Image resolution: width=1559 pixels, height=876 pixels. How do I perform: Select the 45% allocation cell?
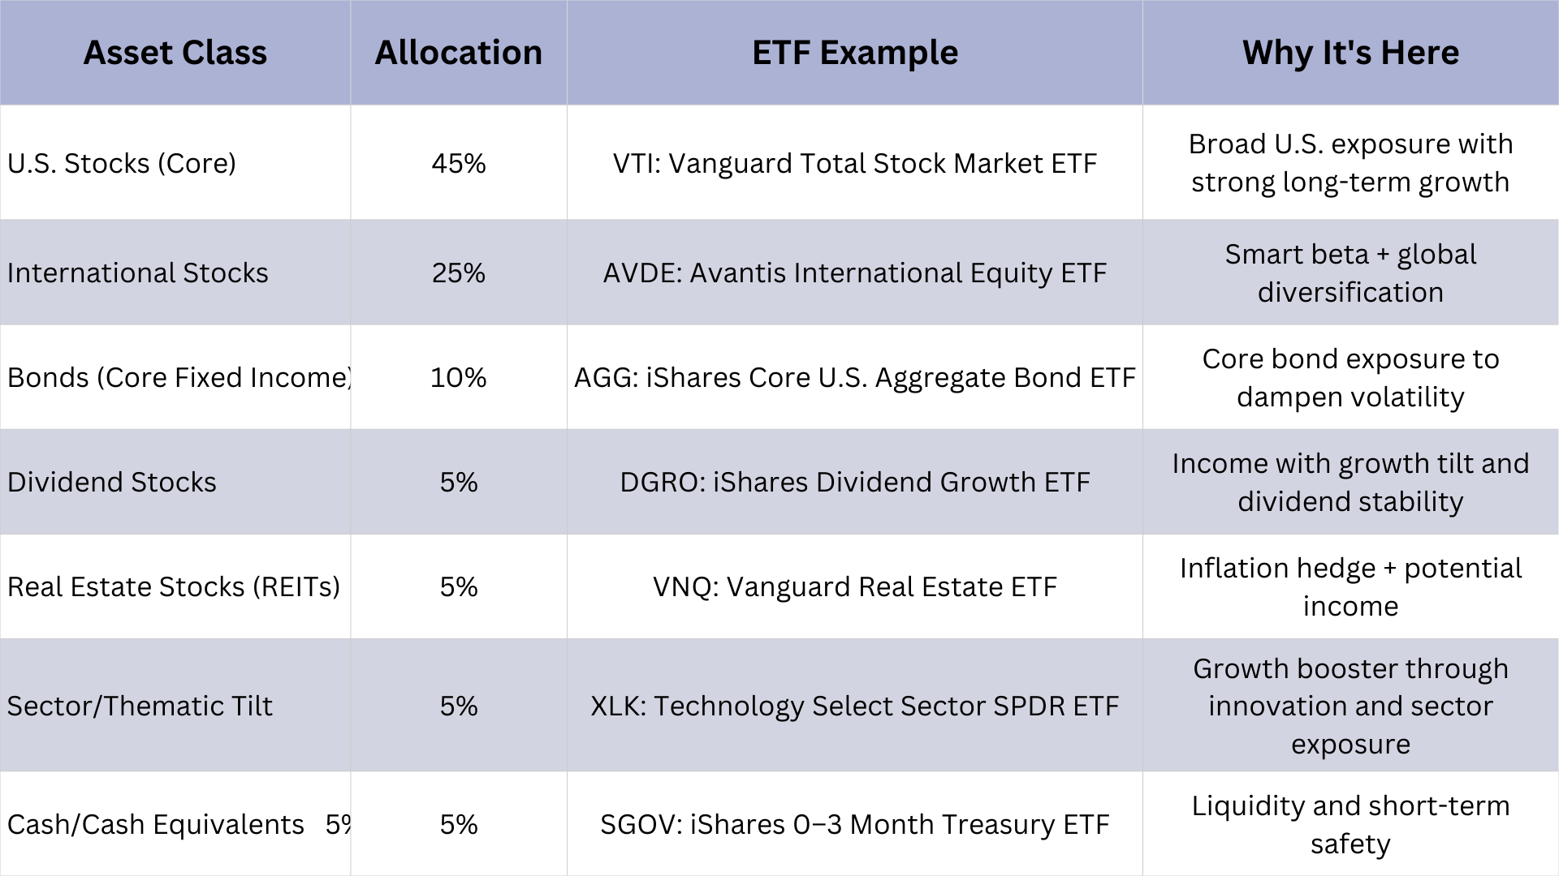(458, 163)
